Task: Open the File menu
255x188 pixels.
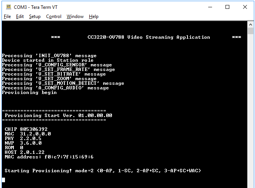Action: tap(7, 16)
